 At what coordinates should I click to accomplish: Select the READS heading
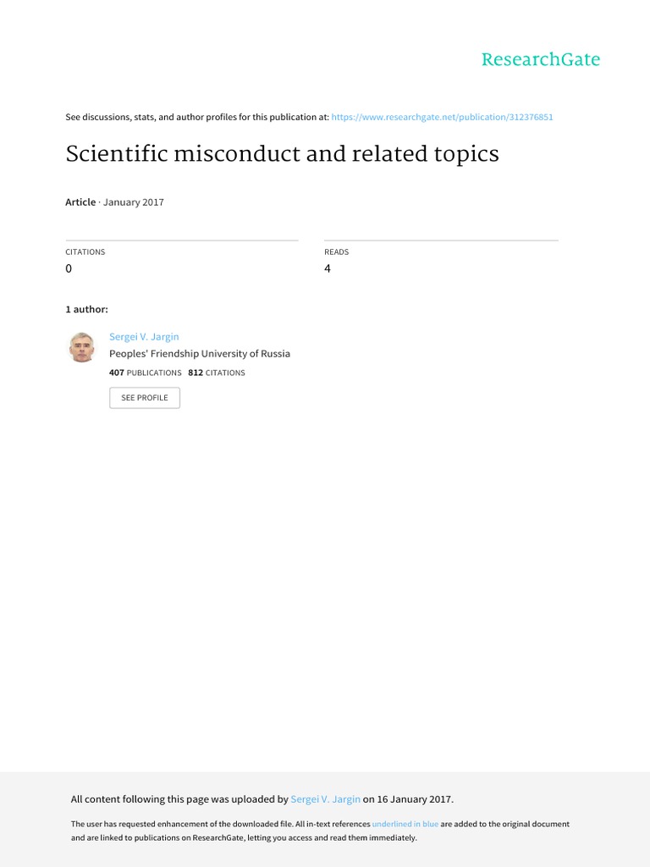coord(336,251)
